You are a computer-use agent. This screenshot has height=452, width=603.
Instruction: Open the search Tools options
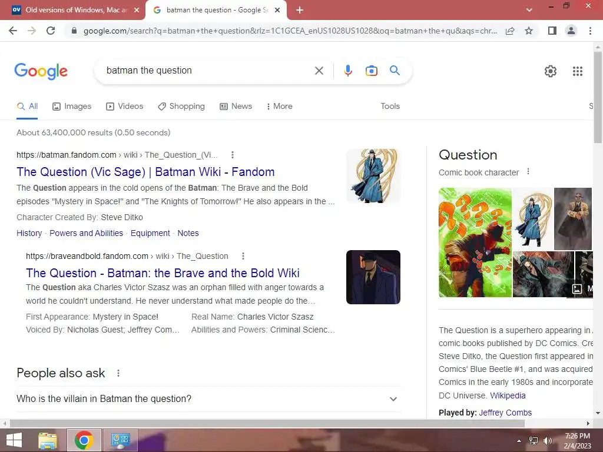[x=390, y=107]
